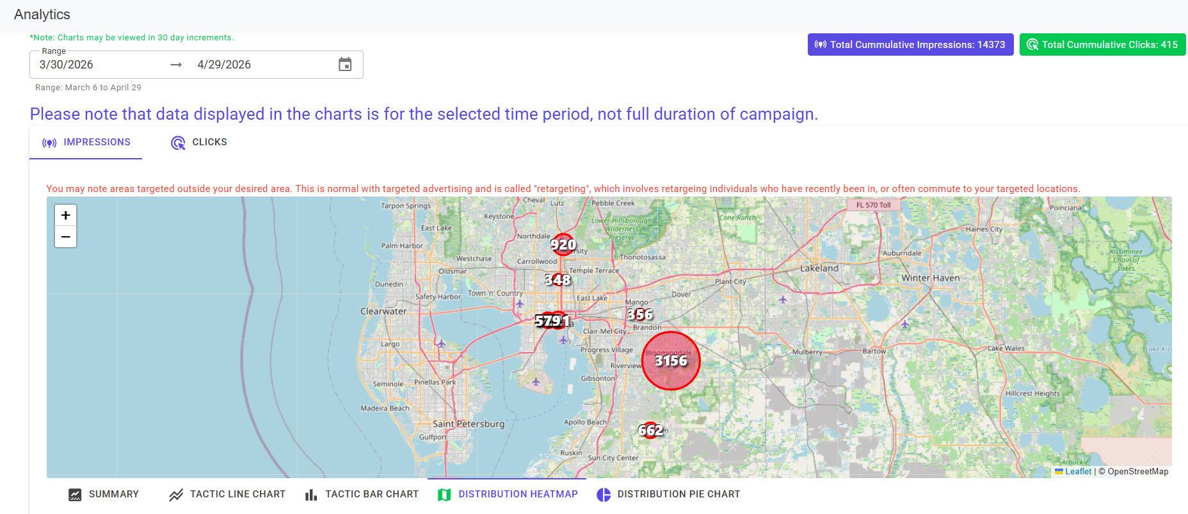
Task: Open the OpenStreetMap attribution link
Action: pos(1138,472)
